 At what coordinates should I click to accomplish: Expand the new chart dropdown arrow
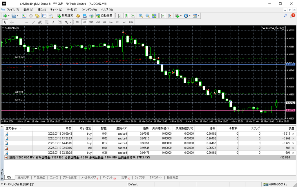click(x=8, y=16)
